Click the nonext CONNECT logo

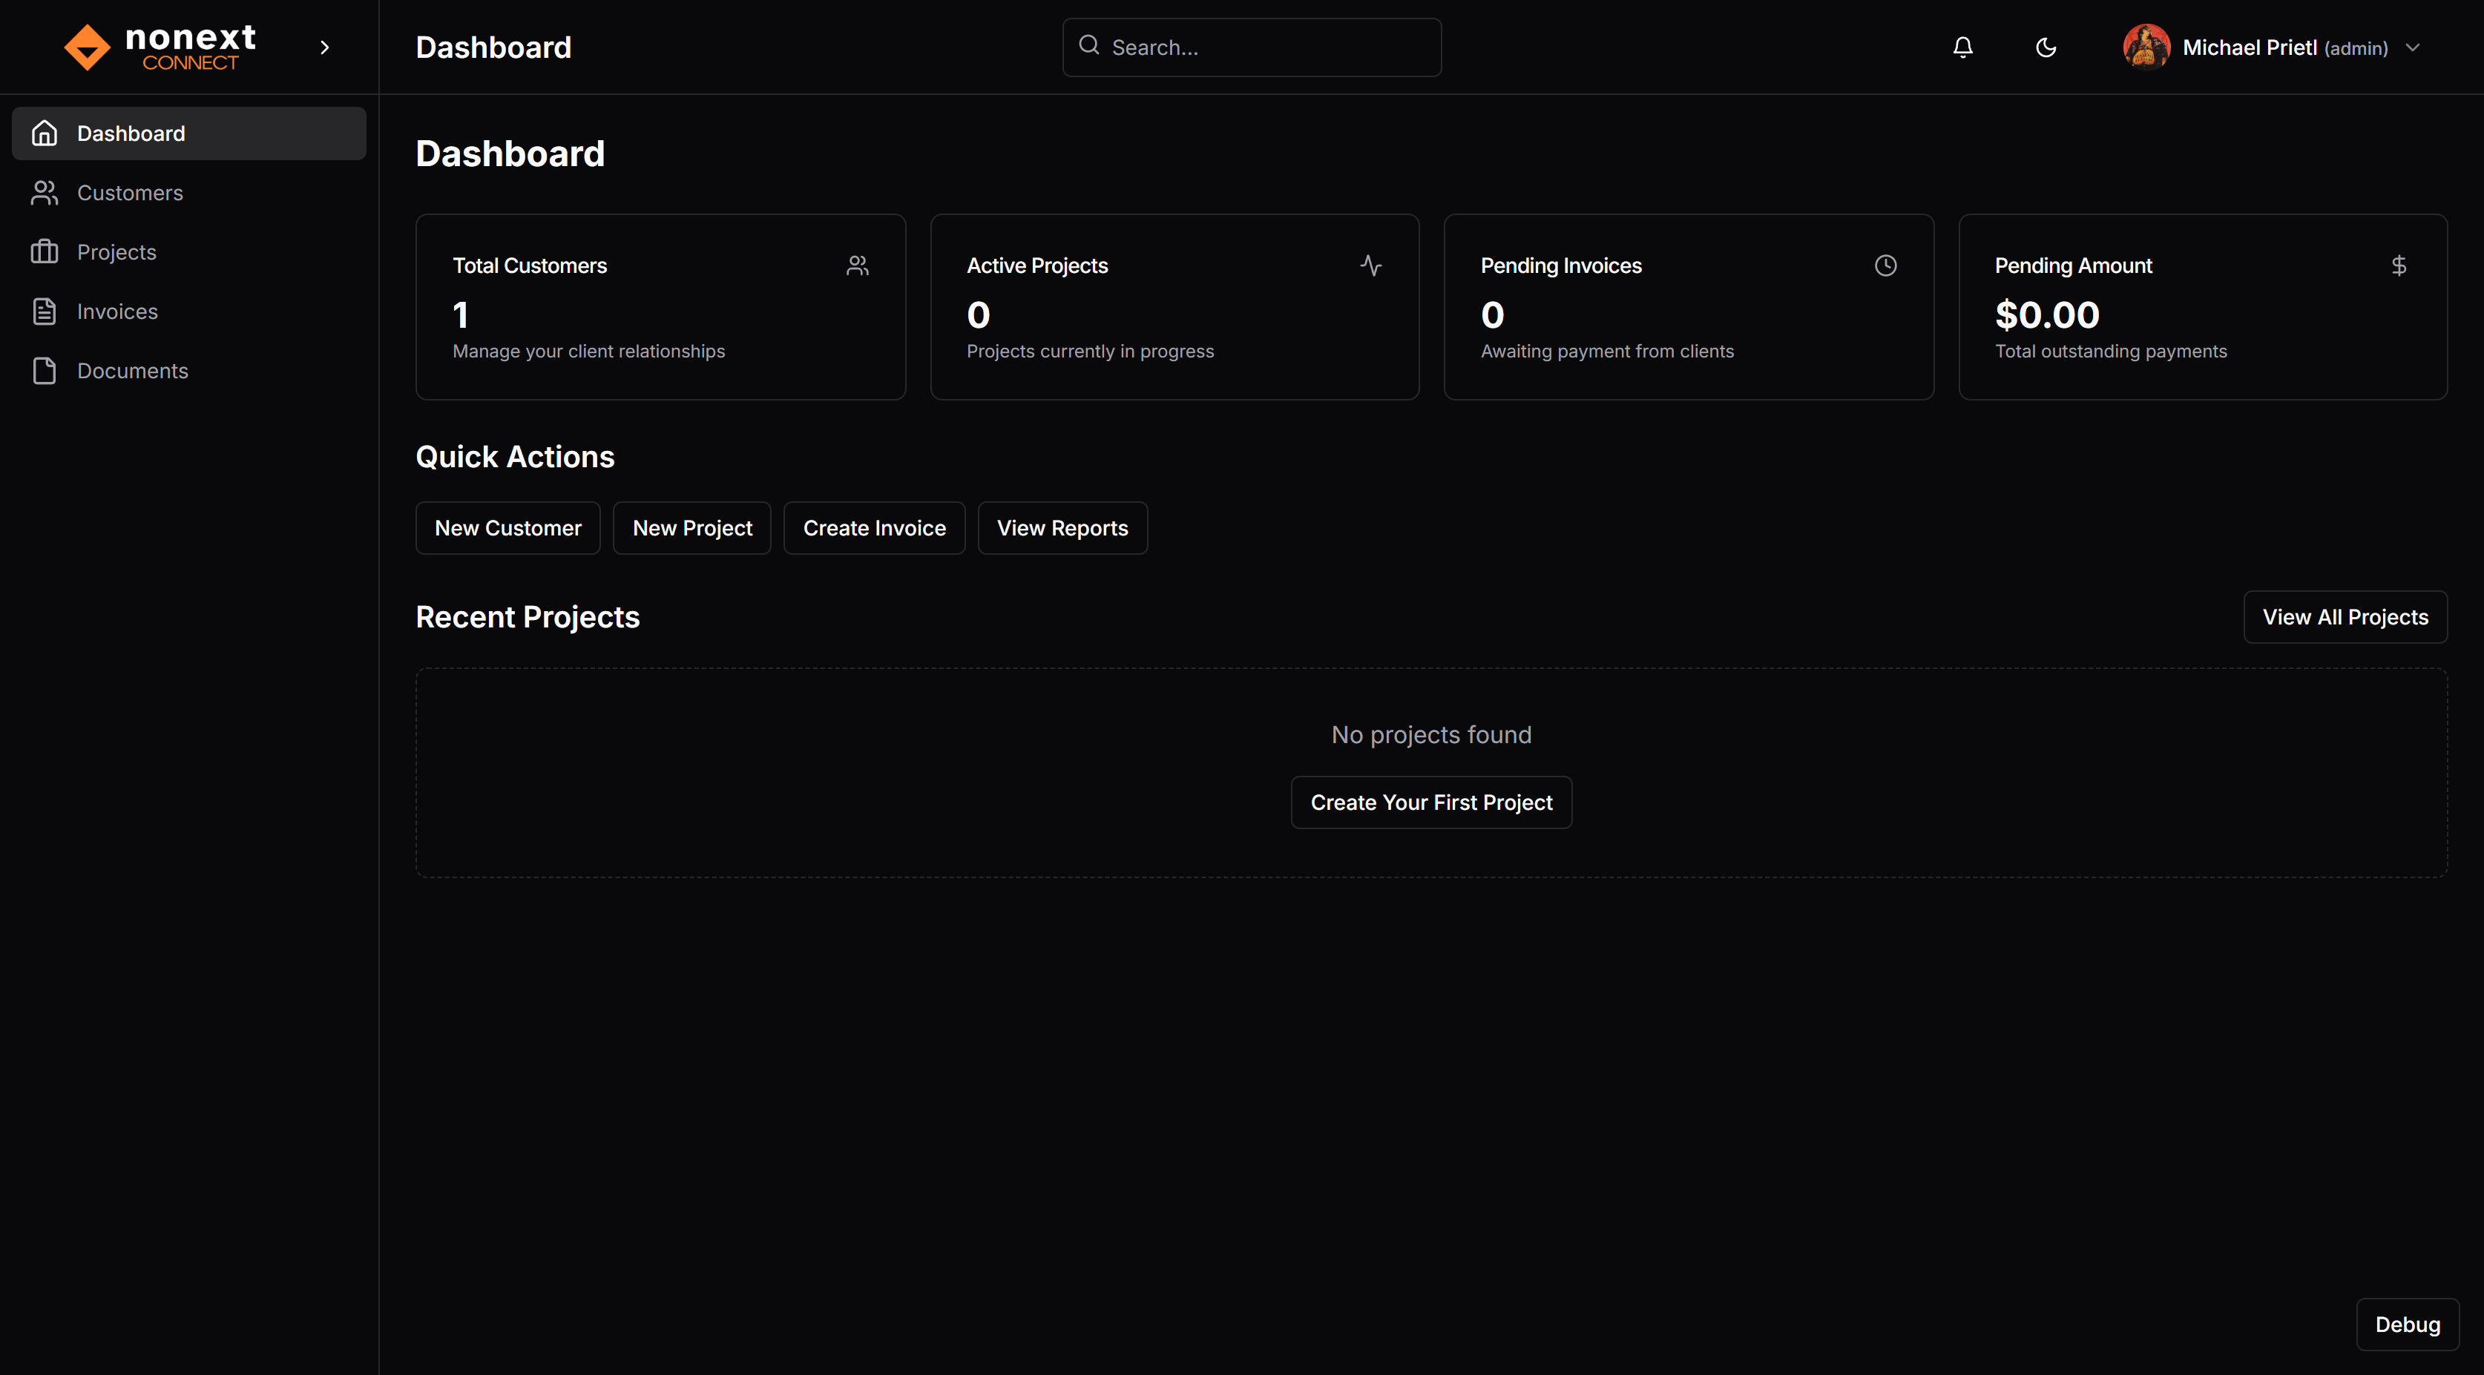(x=159, y=45)
